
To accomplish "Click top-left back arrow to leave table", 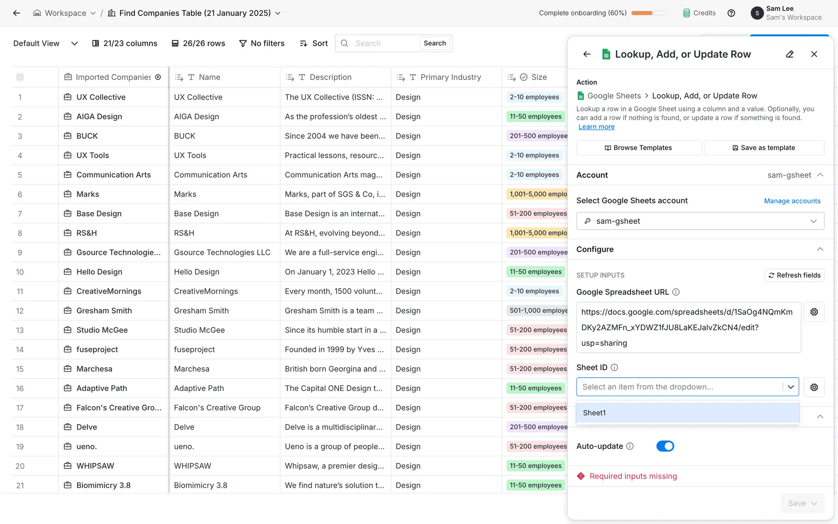I will coord(17,13).
